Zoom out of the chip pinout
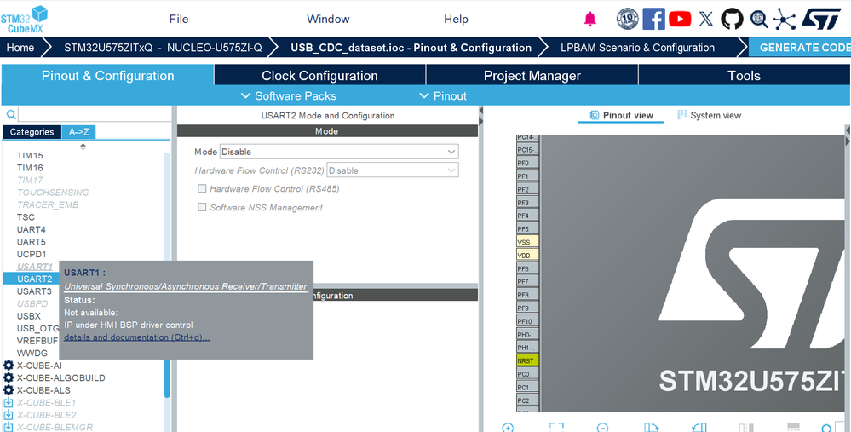 tap(602, 428)
